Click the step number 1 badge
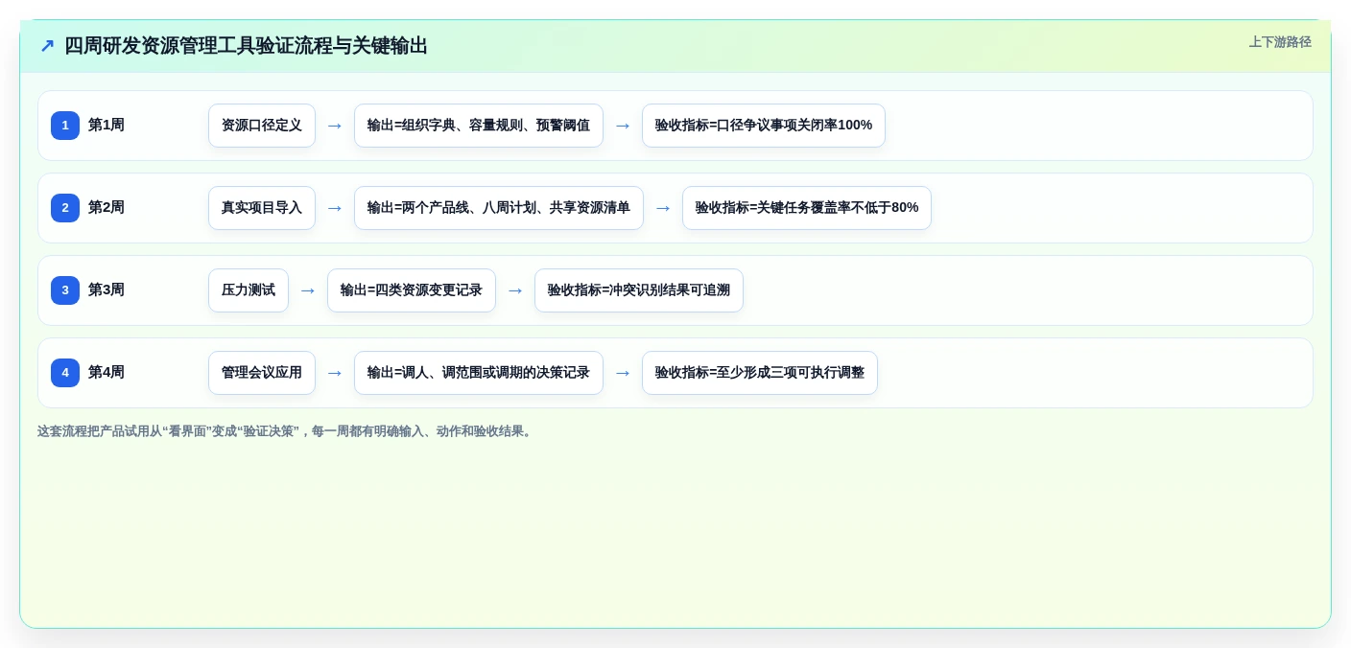1351x648 pixels. click(x=65, y=126)
